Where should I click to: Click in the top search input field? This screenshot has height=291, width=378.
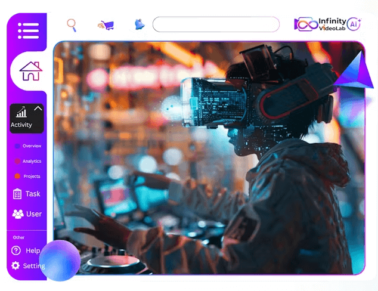[x=216, y=24]
